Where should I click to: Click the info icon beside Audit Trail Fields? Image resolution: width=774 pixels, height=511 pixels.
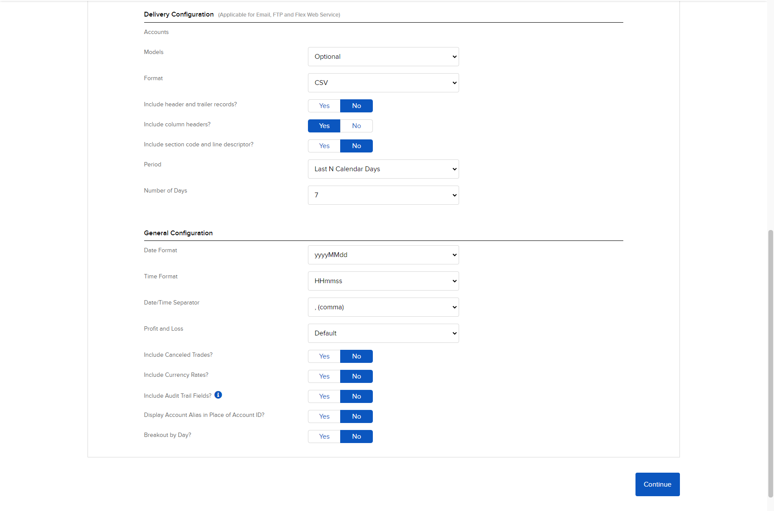click(218, 395)
